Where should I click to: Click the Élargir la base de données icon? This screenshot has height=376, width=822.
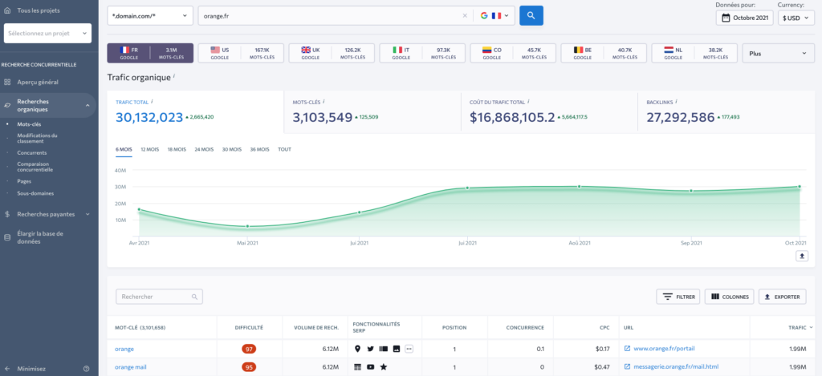(x=6, y=237)
